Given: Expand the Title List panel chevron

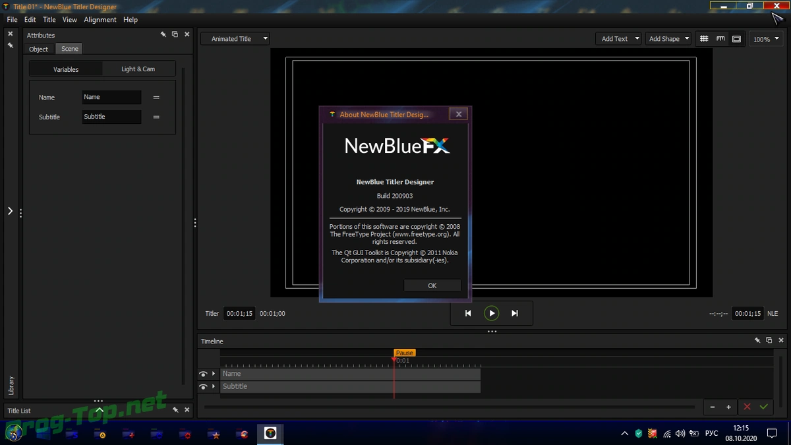Looking at the screenshot, I should click(100, 409).
